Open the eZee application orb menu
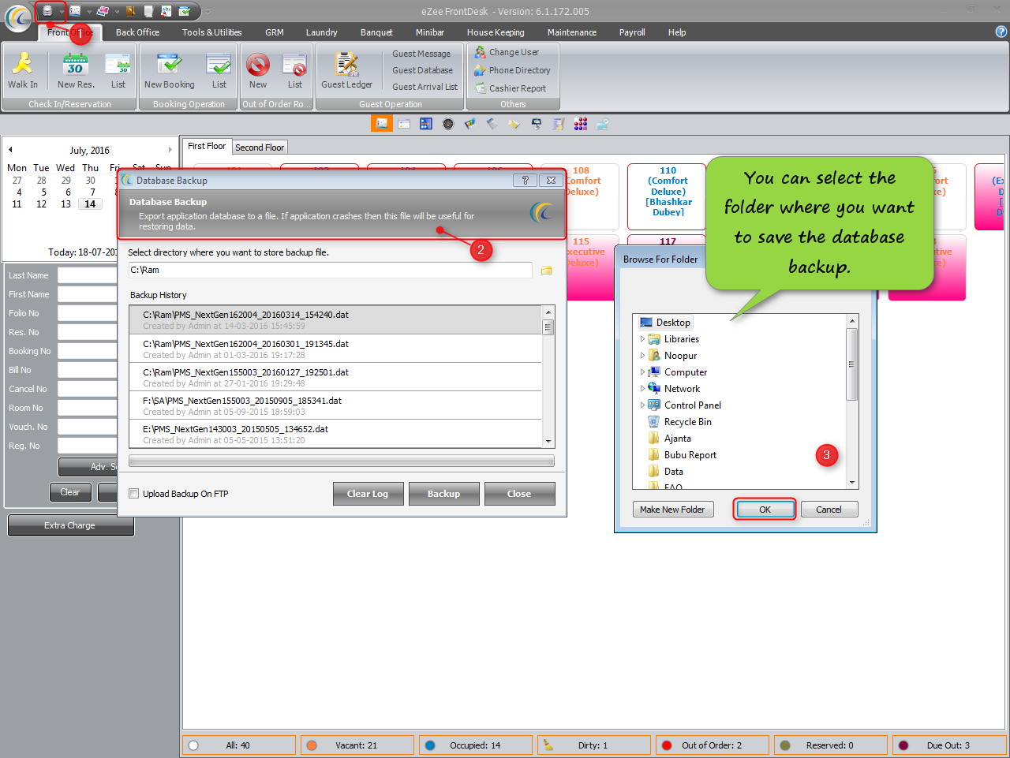Viewport: 1010px width, 758px height. pos(17,19)
